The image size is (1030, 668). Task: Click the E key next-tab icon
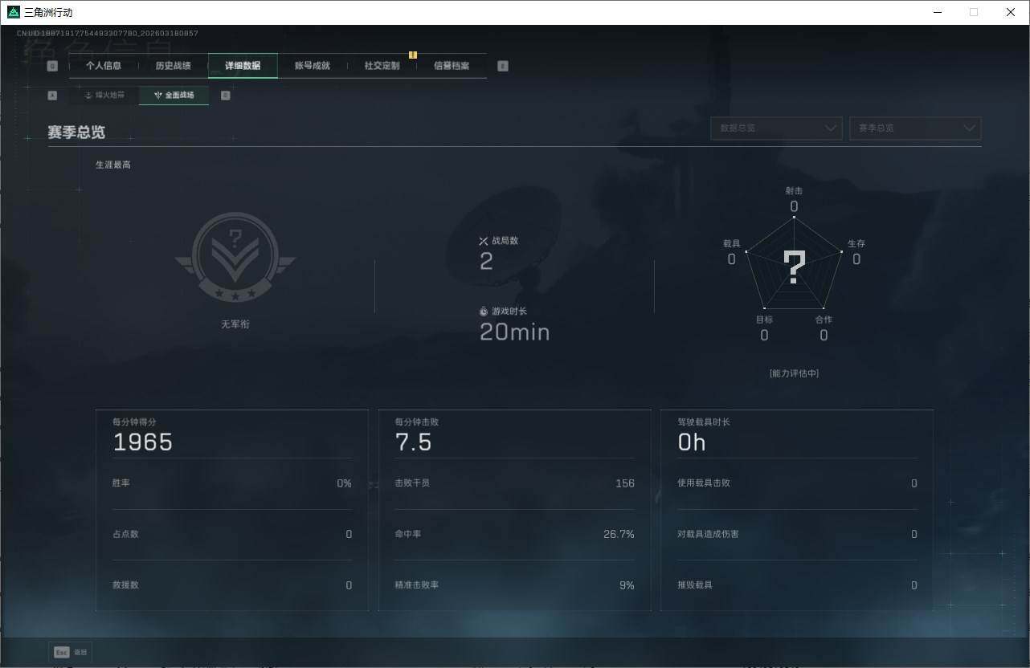point(503,66)
